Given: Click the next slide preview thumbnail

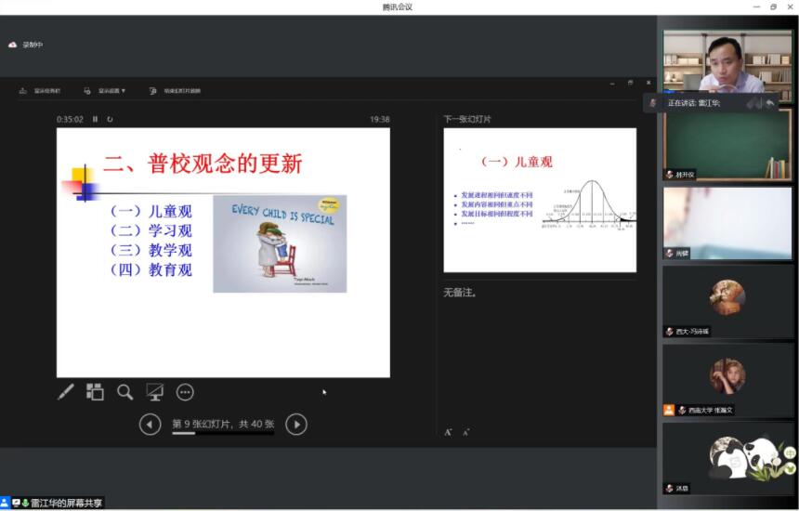Looking at the screenshot, I should click(x=540, y=200).
